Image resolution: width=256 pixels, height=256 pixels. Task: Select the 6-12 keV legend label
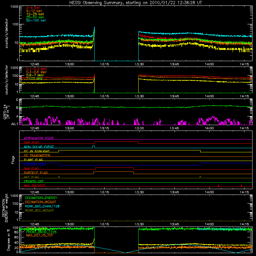[34, 11]
